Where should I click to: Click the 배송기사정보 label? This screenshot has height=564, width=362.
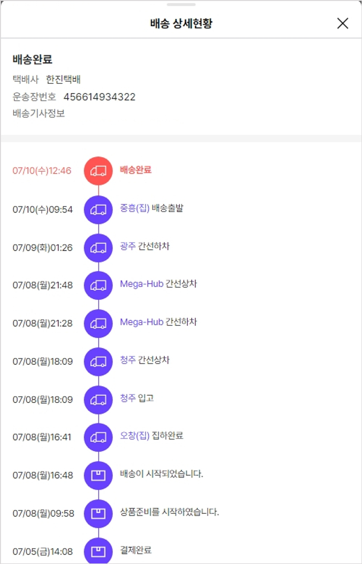[x=39, y=114]
